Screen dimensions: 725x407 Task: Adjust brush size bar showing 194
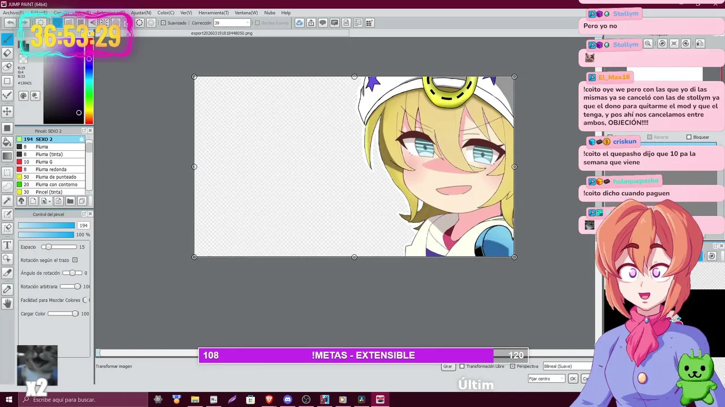pyautogui.click(x=46, y=226)
